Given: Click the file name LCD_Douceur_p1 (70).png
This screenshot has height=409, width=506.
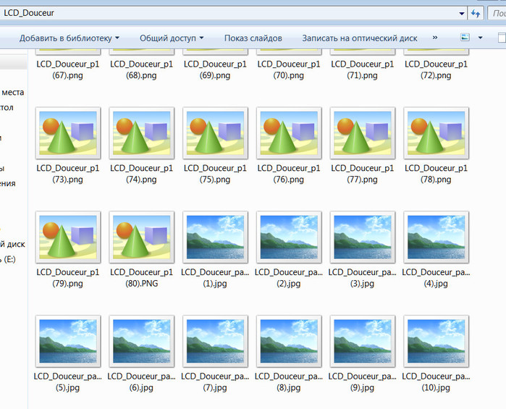Looking at the screenshot, I should (289, 69).
